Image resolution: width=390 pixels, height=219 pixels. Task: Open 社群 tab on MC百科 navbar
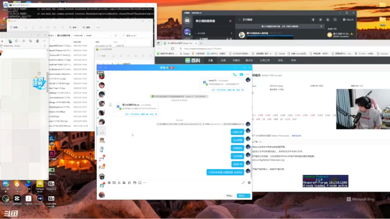pos(223,60)
